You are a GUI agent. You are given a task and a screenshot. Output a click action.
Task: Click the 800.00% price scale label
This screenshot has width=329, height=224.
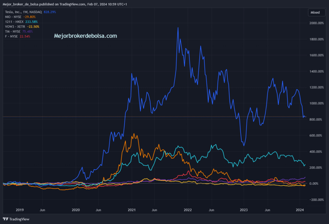316,119
